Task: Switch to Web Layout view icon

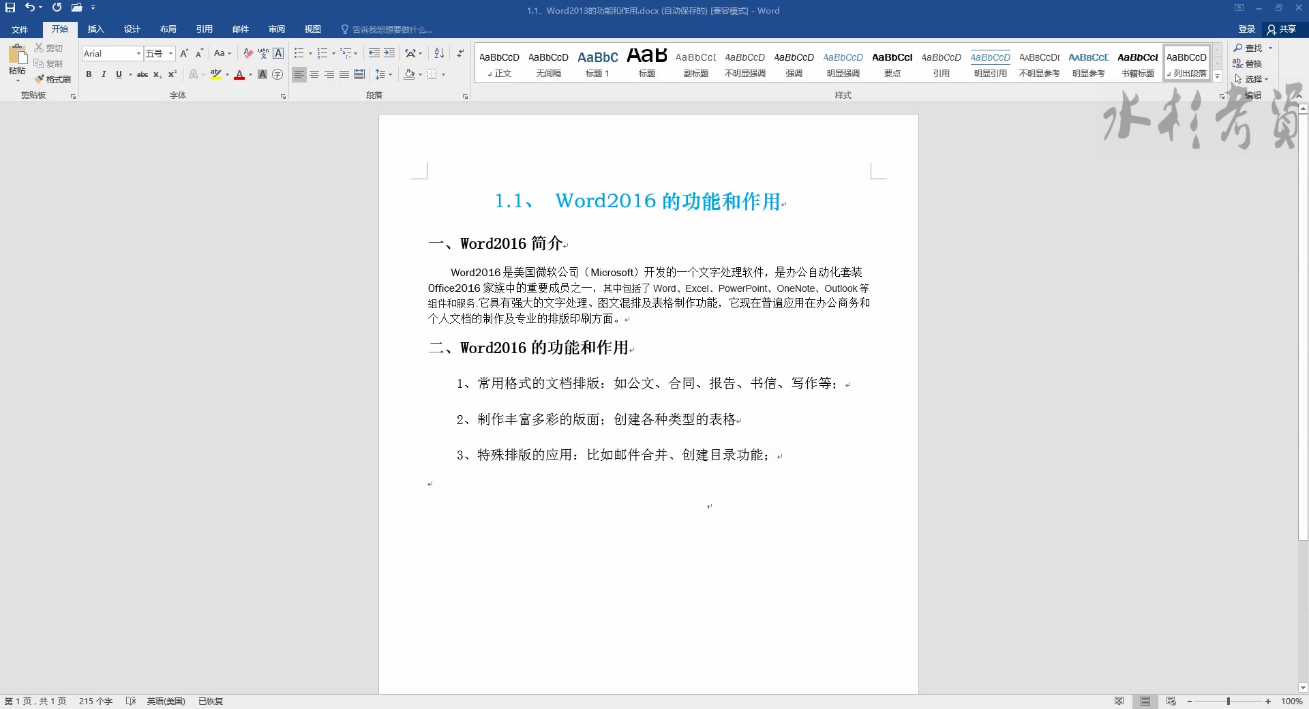Action: tap(1171, 701)
